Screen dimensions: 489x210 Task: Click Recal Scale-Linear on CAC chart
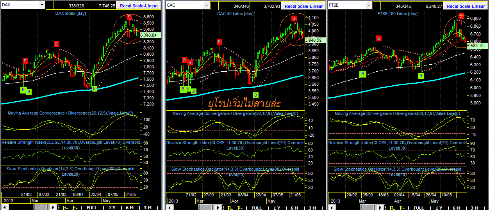coord(303,6)
